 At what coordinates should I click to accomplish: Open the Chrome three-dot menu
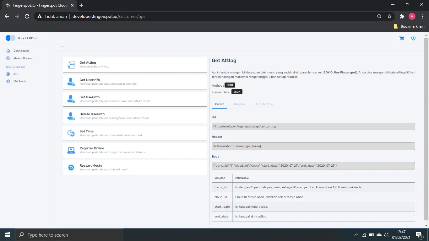click(x=422, y=16)
